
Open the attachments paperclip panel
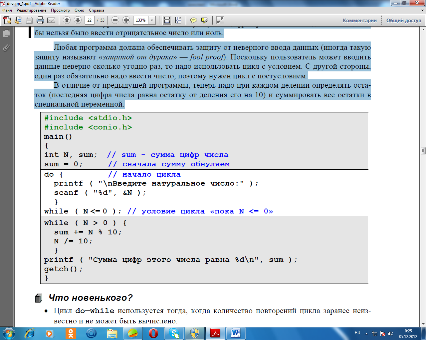coord(6,48)
